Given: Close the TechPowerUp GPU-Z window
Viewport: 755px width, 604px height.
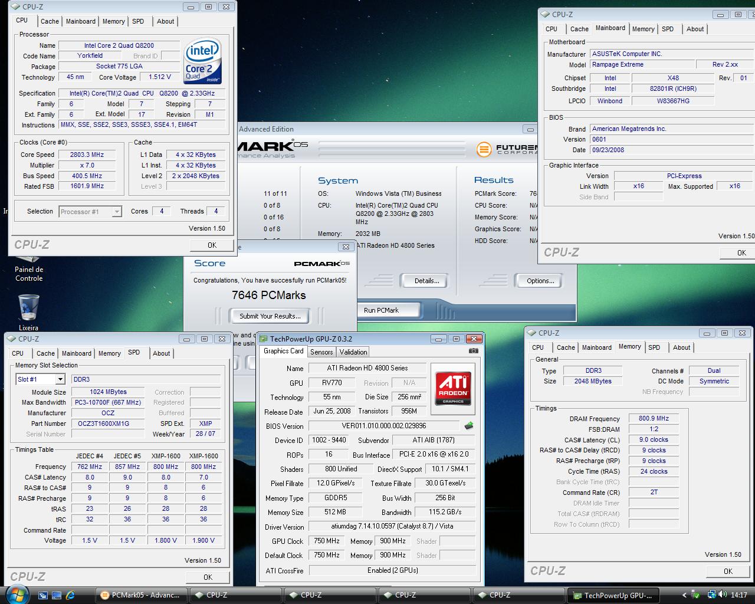Looking at the screenshot, I should coord(474,339).
